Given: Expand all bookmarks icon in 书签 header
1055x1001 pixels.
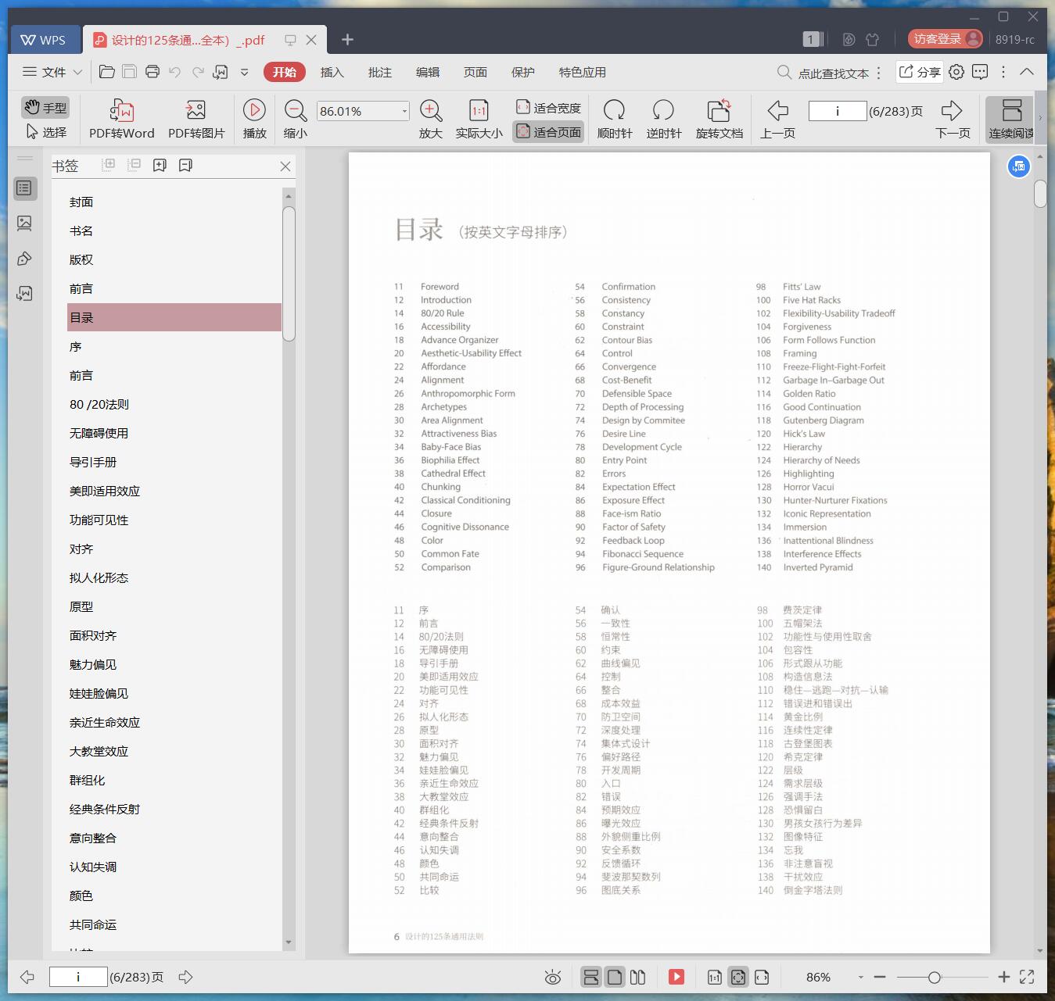Looking at the screenshot, I should coord(109,165).
